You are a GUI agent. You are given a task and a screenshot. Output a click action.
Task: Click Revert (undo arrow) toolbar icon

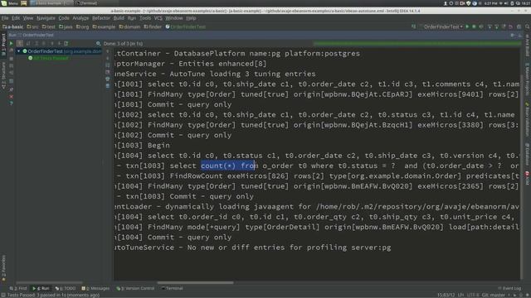(x=510, y=26)
